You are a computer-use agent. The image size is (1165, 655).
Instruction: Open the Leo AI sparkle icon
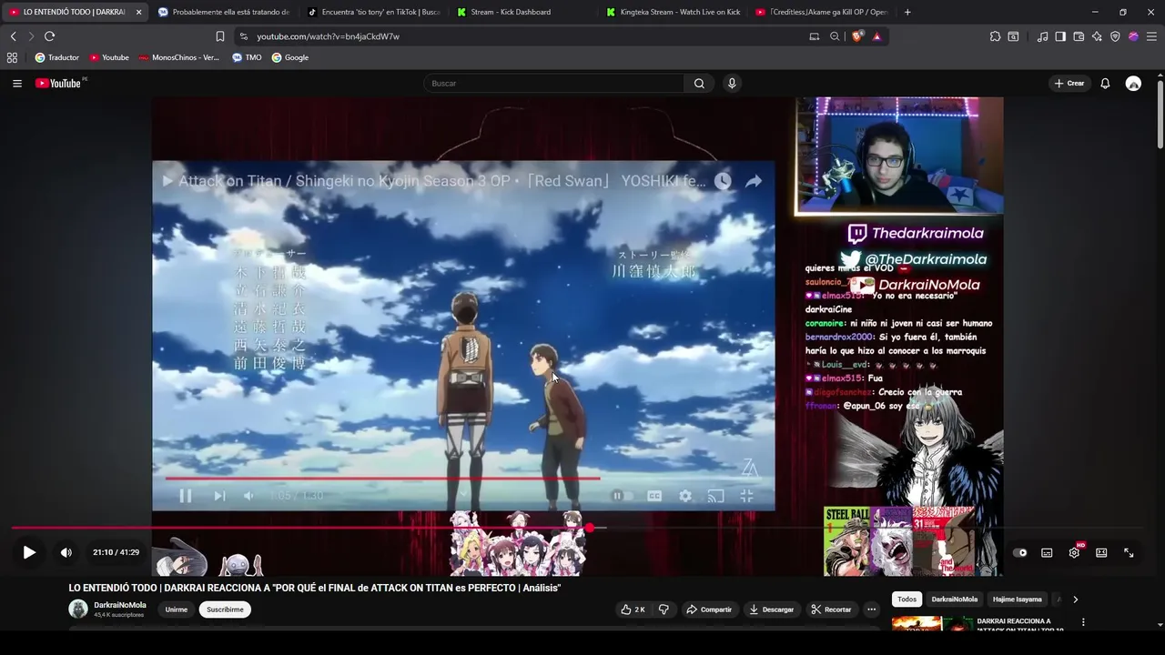[1097, 36]
